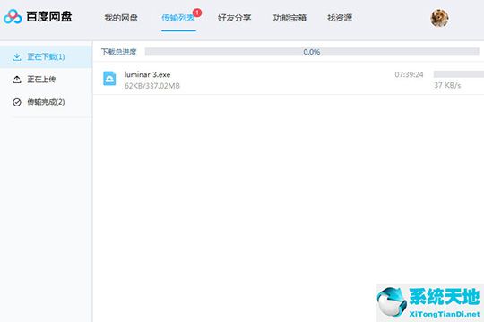484x322 pixels.
Task: Open the user avatar profile picture
Action: click(x=439, y=18)
